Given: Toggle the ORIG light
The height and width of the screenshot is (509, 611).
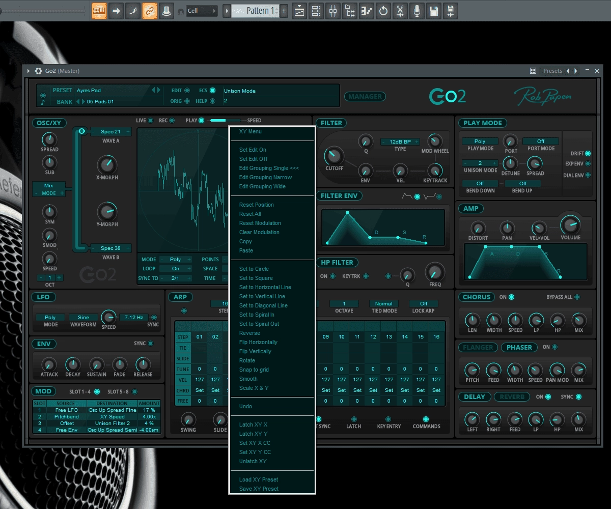Looking at the screenshot, I should tap(187, 101).
